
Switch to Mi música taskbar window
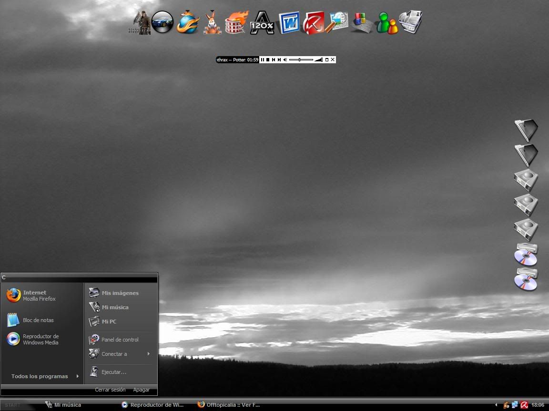[x=63, y=405]
